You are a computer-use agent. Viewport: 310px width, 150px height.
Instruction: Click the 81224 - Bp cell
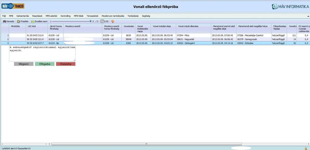(x=56, y=43)
